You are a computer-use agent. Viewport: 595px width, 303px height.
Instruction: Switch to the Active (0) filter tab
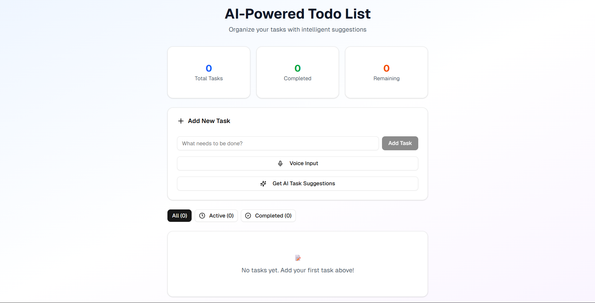point(216,216)
